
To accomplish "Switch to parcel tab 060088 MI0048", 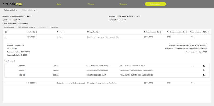I will 9,10.
